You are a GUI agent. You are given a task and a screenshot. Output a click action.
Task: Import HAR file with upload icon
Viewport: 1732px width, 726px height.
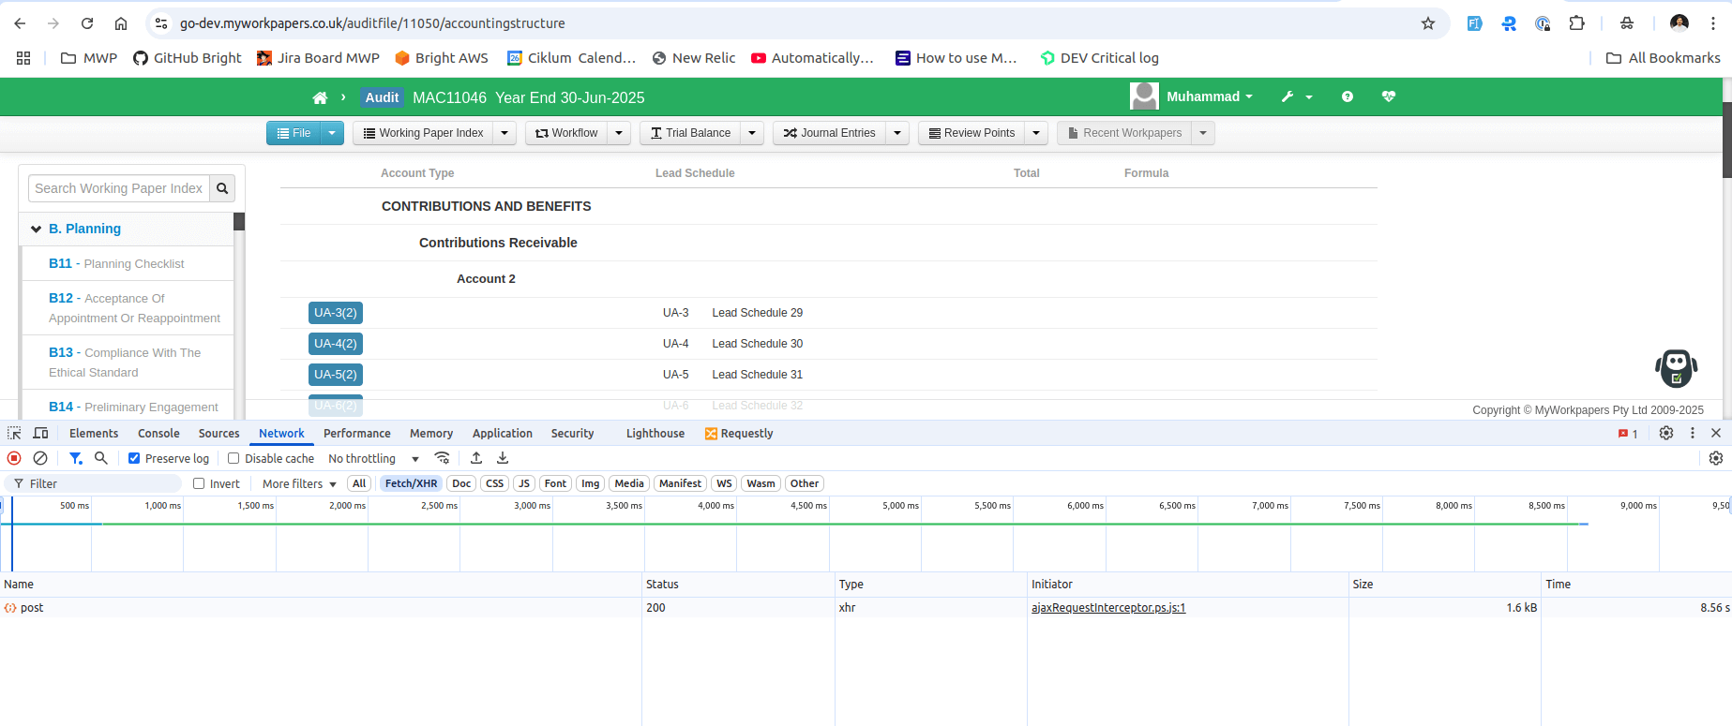476,458
